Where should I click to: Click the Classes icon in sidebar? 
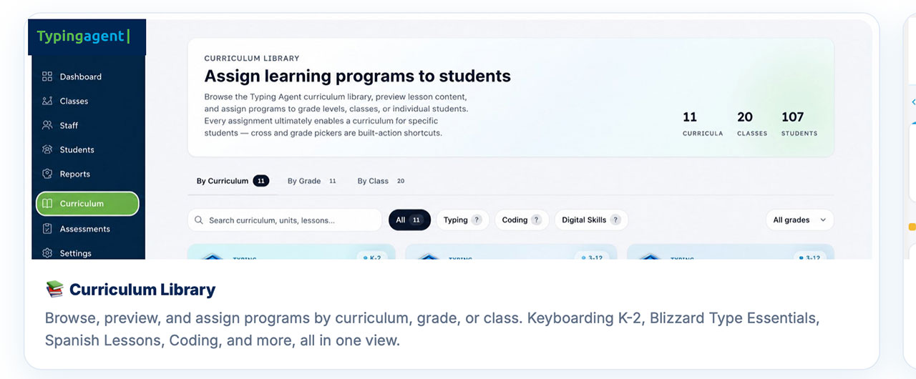47,101
